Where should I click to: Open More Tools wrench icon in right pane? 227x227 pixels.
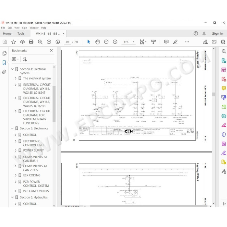click(x=224, y=172)
